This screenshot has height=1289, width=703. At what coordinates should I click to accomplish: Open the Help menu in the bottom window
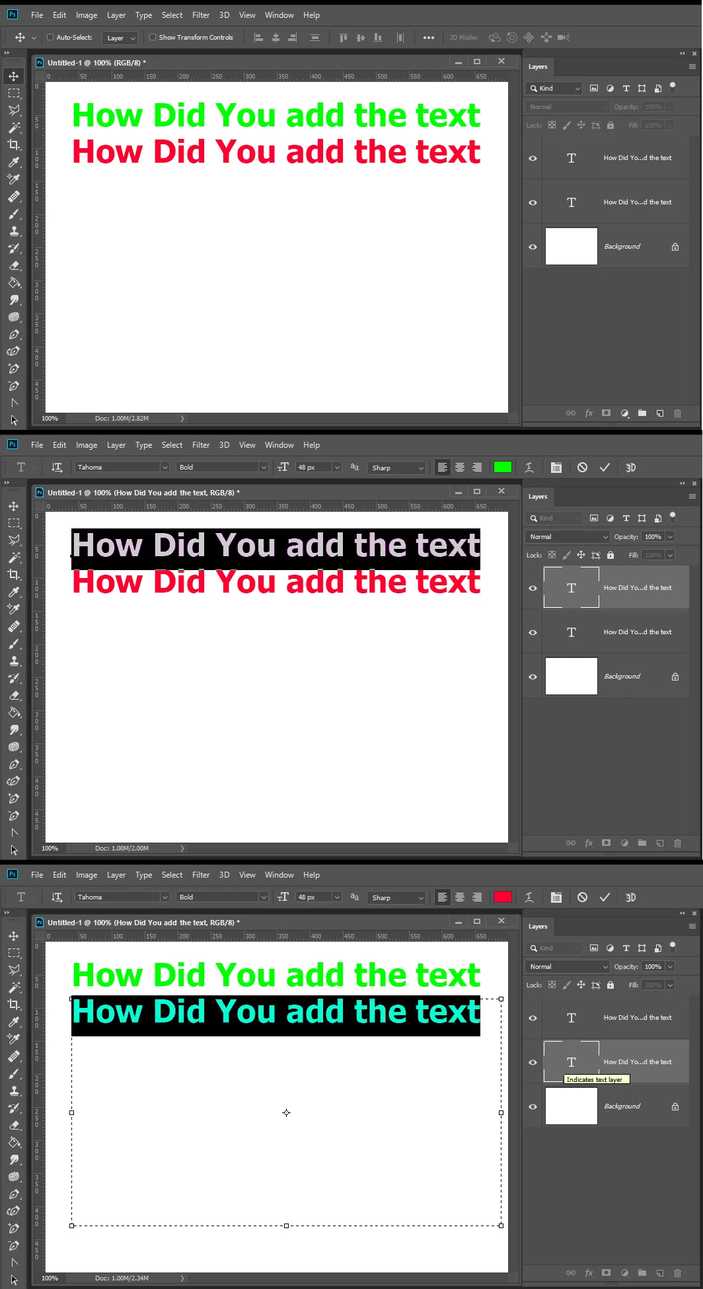pyautogui.click(x=311, y=875)
